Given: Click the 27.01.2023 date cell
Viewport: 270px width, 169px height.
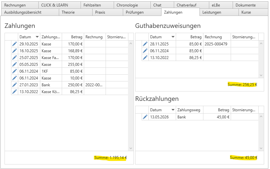Looking at the screenshot, I should (29, 85).
